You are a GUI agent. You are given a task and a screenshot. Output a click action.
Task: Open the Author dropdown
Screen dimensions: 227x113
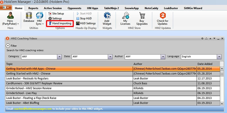click(x=163, y=56)
